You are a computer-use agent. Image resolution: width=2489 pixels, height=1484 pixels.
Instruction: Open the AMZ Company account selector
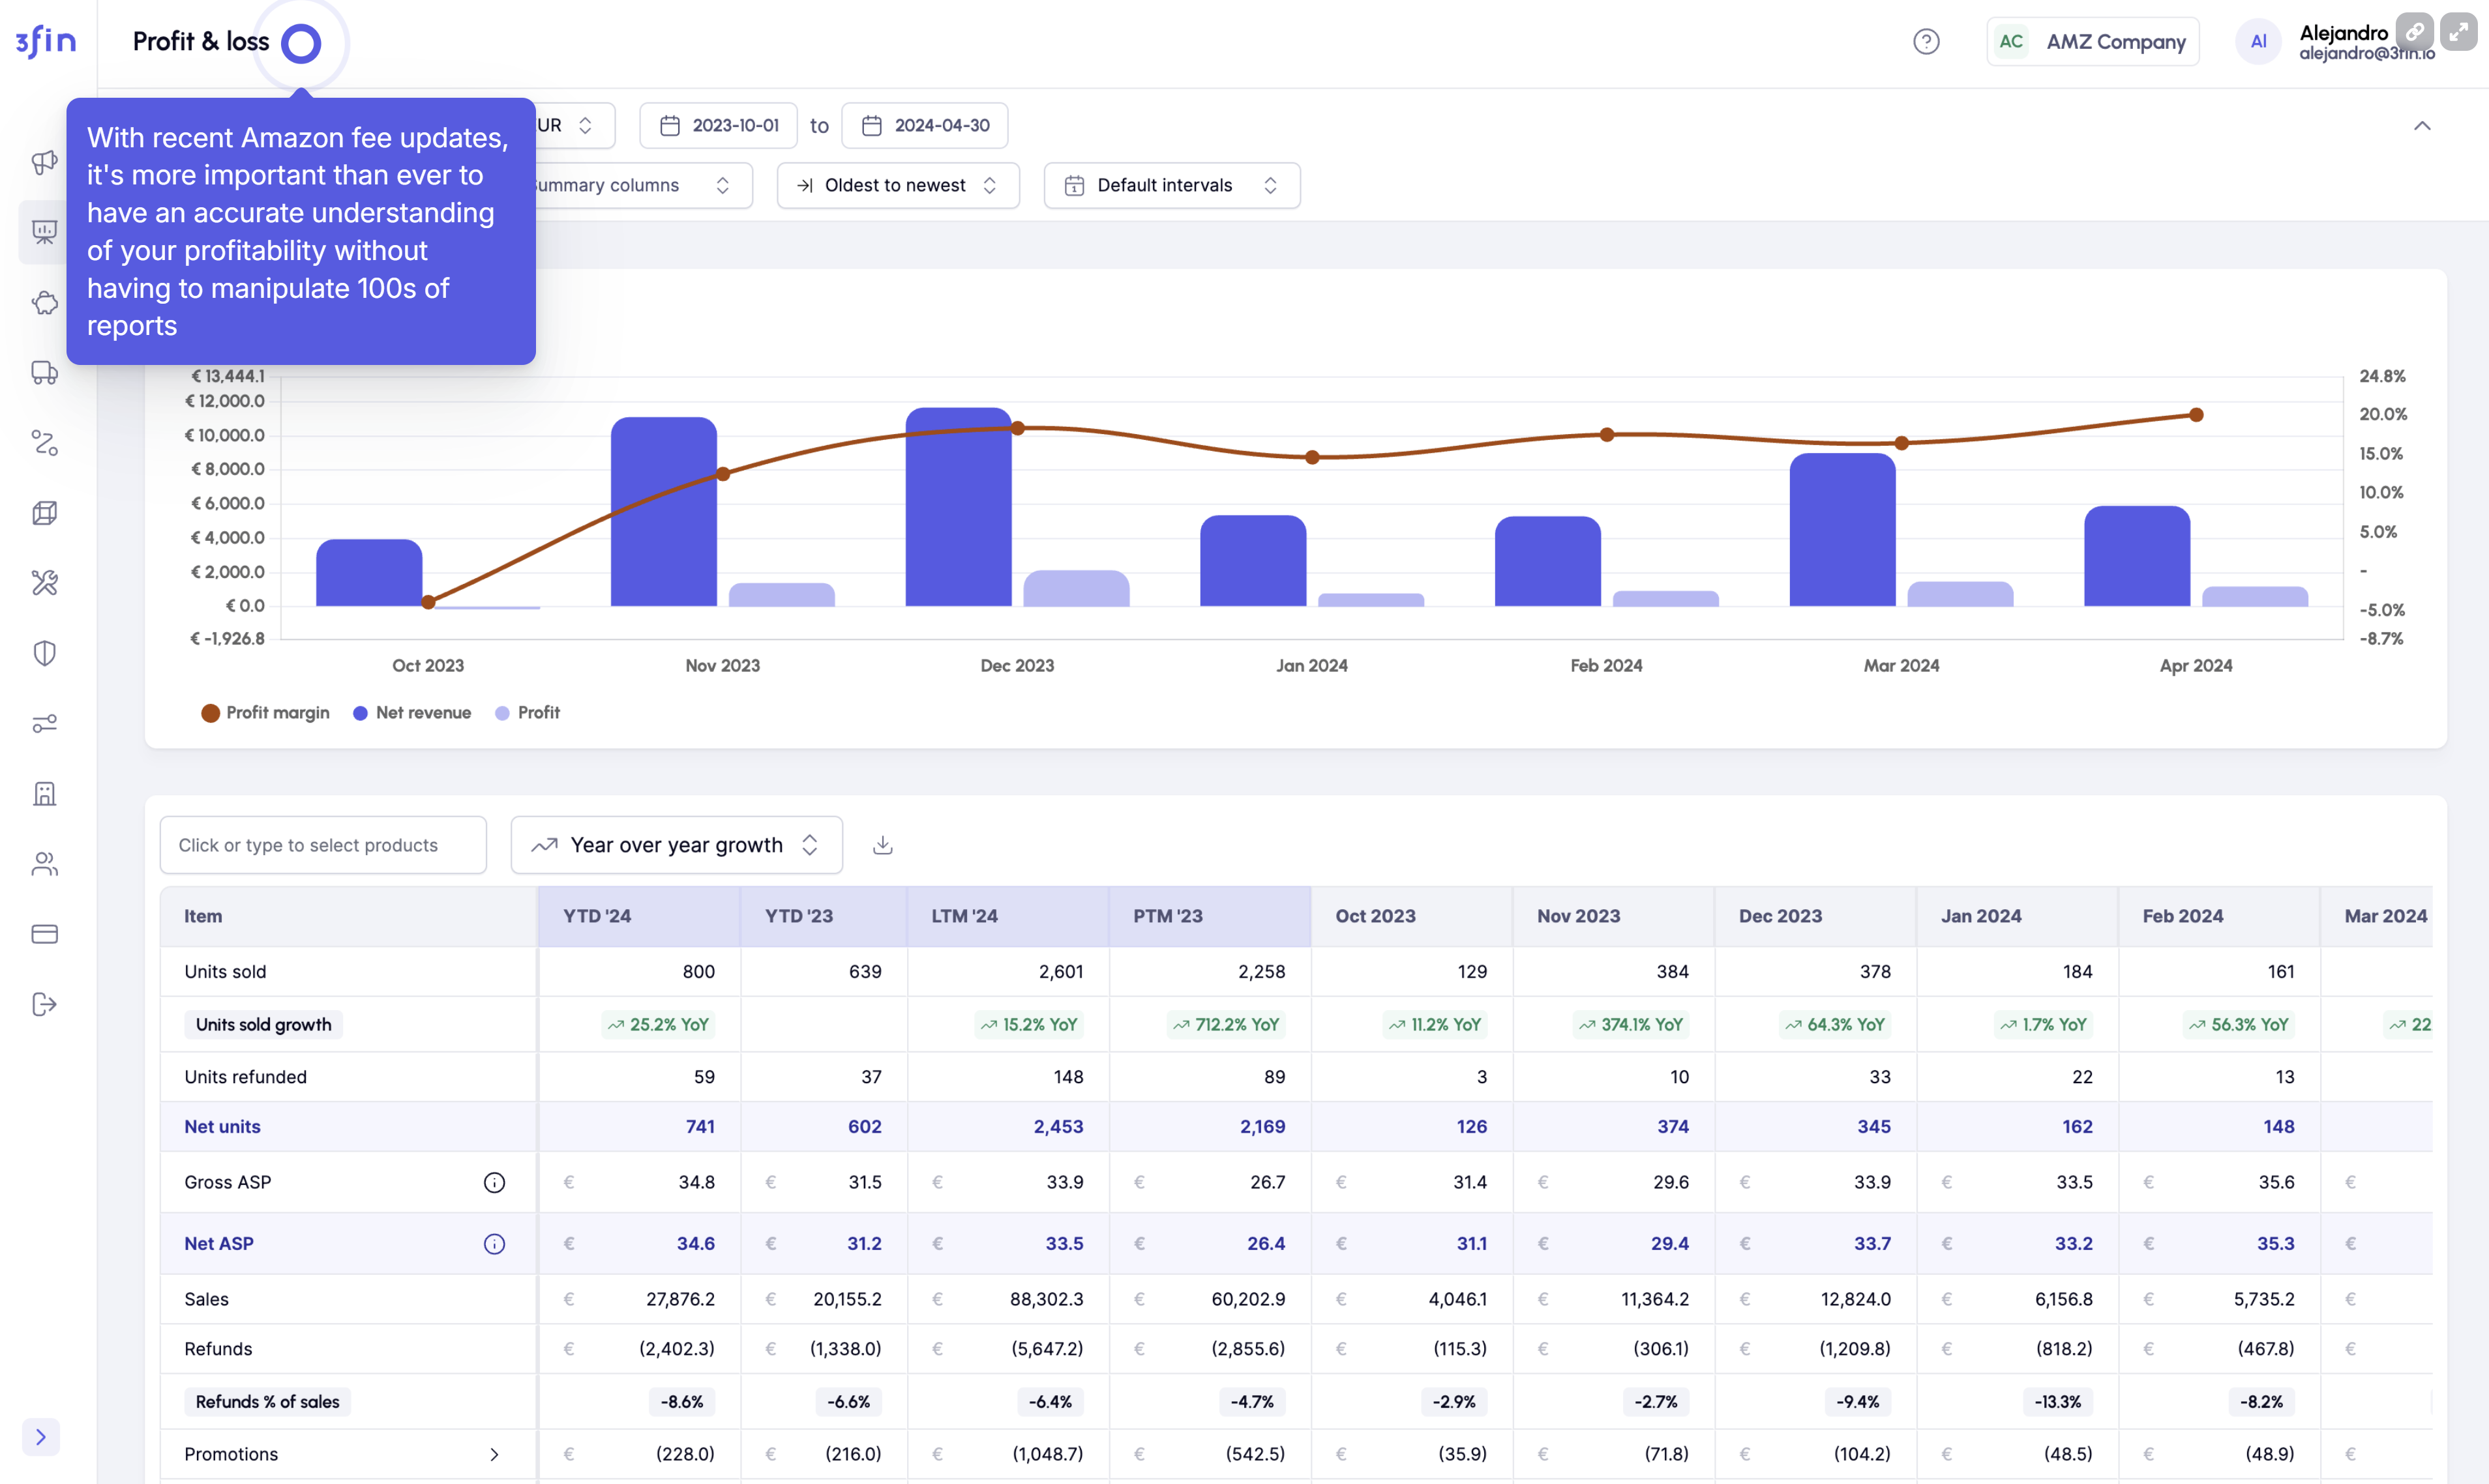click(2093, 42)
